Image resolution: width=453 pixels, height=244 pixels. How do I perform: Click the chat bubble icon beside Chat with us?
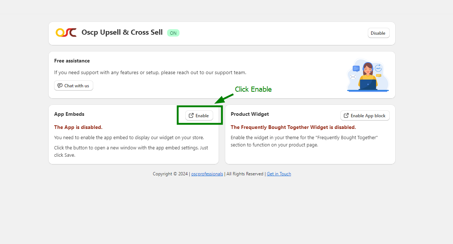tap(60, 86)
